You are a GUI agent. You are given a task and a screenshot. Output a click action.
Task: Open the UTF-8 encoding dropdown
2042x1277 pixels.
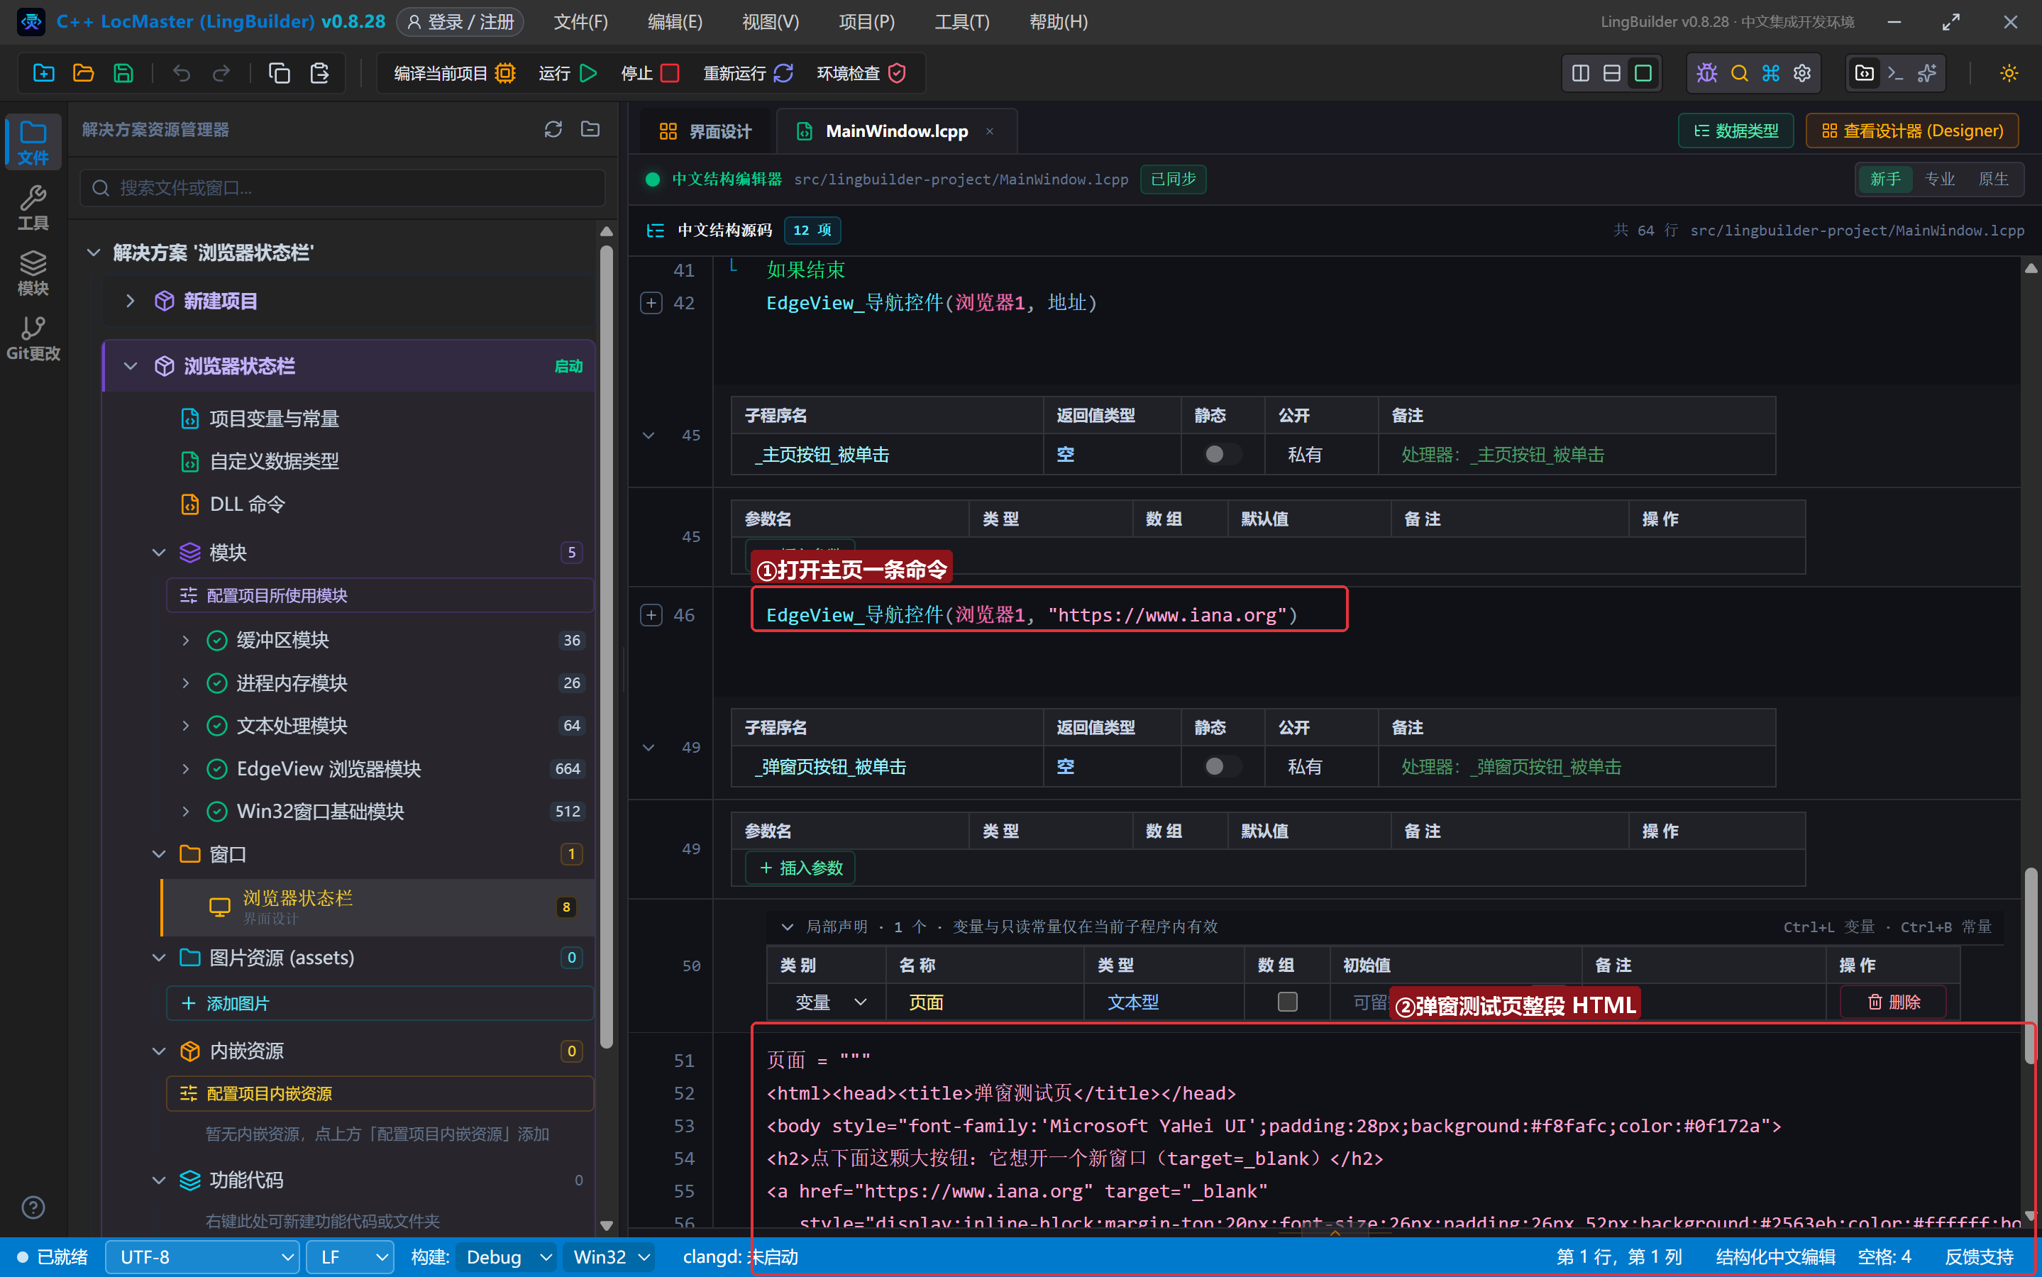[202, 1256]
